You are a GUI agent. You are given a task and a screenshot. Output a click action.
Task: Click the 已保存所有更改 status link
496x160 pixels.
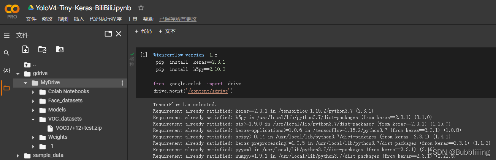178,19
